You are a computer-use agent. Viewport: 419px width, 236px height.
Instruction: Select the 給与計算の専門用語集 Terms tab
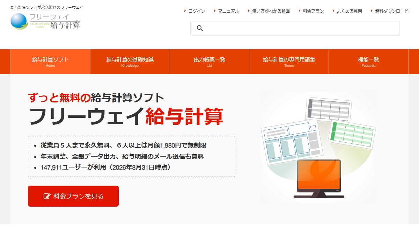(289, 62)
